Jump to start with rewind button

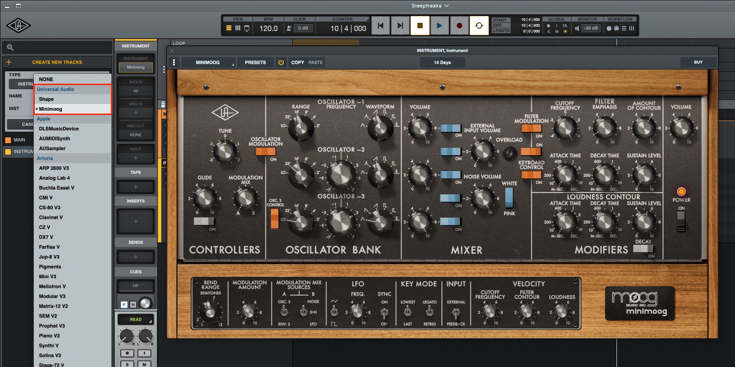[380, 26]
